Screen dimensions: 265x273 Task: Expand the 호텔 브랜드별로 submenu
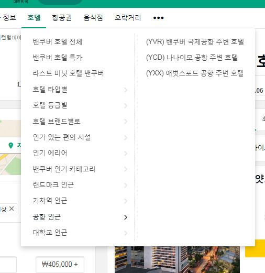point(80,121)
